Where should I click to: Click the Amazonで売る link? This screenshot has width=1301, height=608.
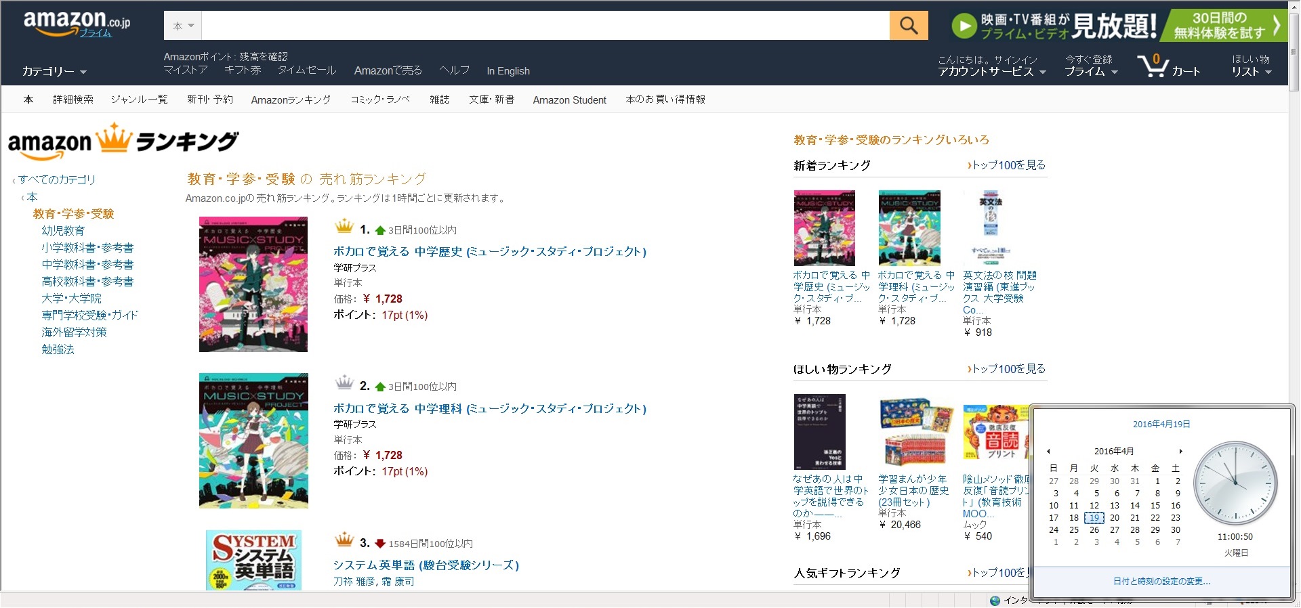click(388, 70)
